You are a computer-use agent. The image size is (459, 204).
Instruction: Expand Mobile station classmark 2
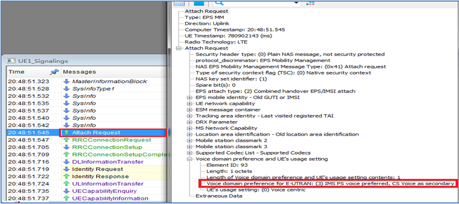click(190, 140)
